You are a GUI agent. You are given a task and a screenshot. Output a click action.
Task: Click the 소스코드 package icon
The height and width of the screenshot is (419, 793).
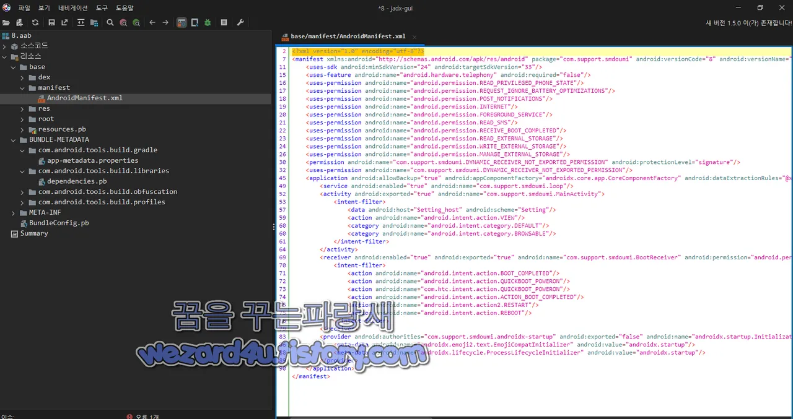pos(15,46)
